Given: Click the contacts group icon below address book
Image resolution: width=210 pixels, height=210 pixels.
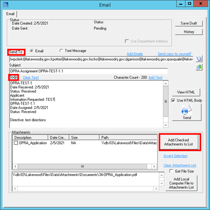Looking at the screenshot, I should pyautogui.click(x=199, y=67).
